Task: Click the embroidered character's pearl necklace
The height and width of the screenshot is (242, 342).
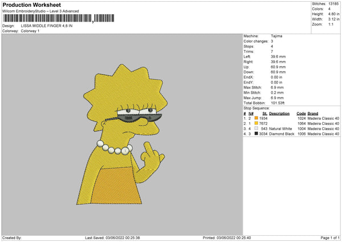Action: click(115, 148)
